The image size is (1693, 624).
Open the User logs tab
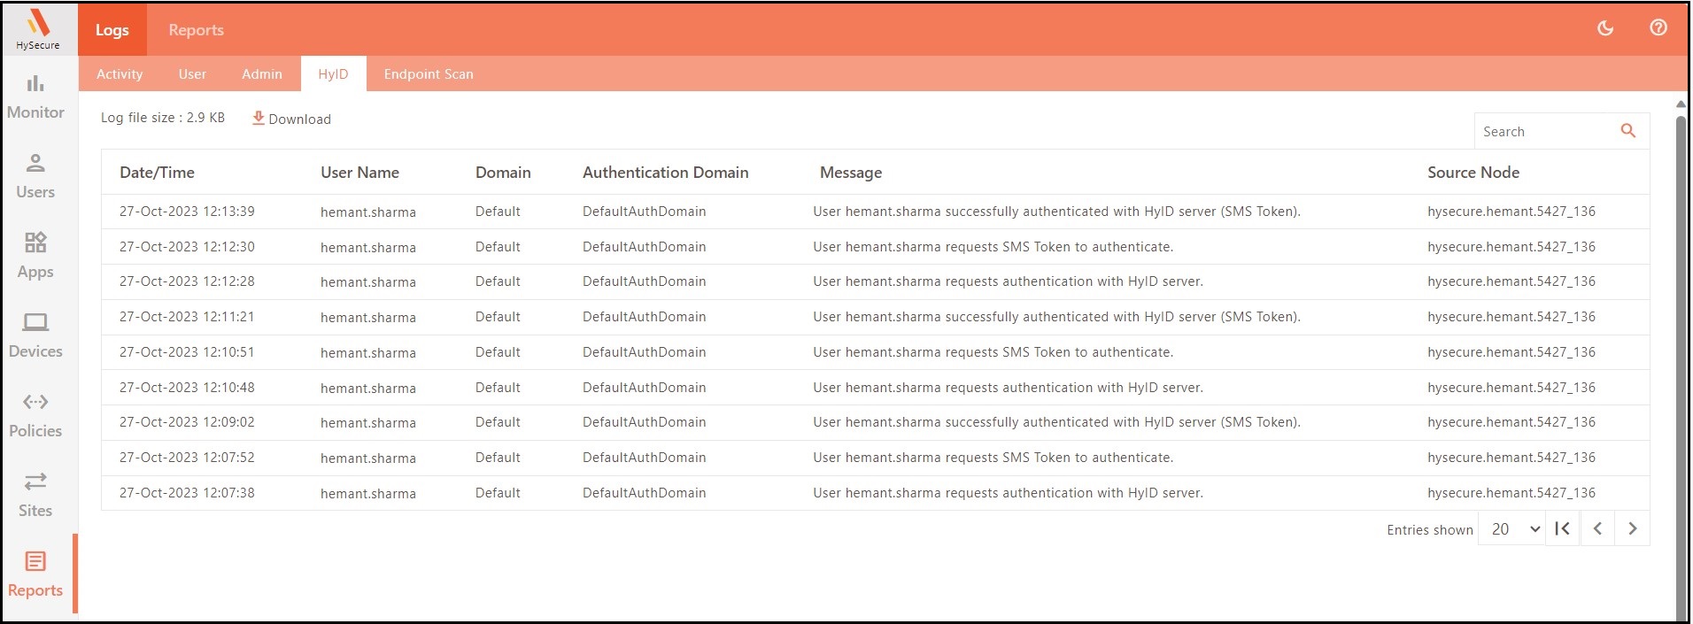[192, 74]
